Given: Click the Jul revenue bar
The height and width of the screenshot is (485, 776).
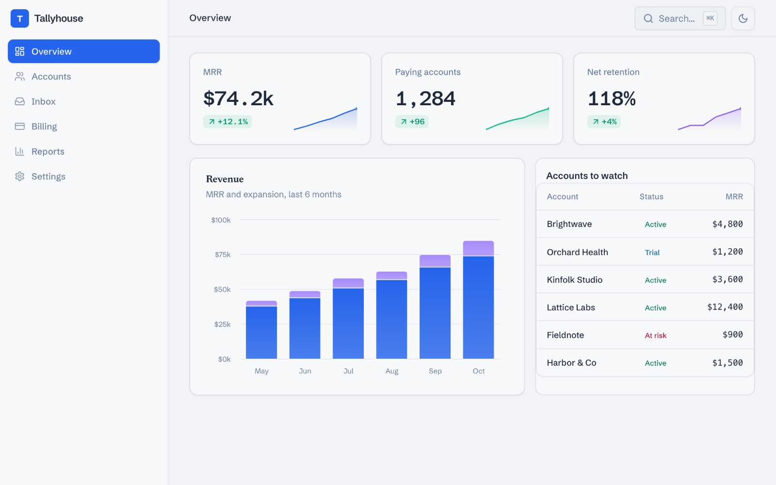Looking at the screenshot, I should pyautogui.click(x=348, y=319).
